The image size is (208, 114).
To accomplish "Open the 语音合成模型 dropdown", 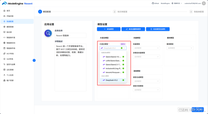I will click(146, 81).
